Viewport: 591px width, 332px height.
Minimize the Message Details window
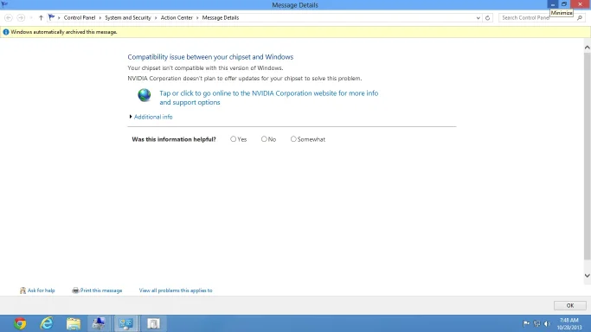click(x=553, y=4)
